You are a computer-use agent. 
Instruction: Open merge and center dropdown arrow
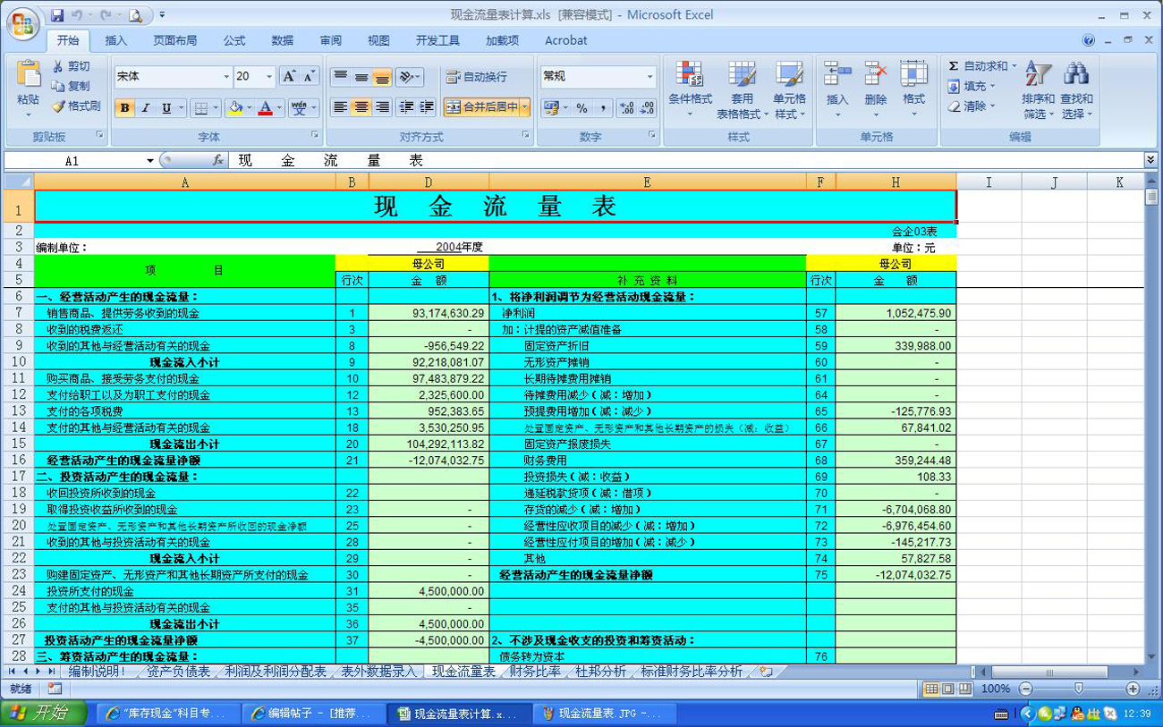point(525,107)
